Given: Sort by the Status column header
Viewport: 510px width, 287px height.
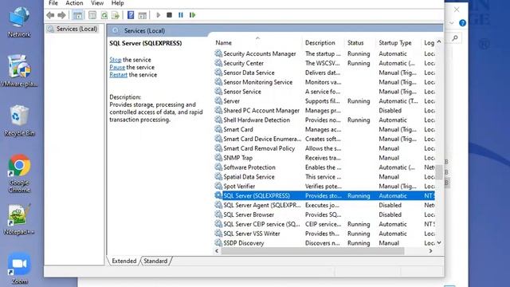Looking at the screenshot, I should click(355, 42).
